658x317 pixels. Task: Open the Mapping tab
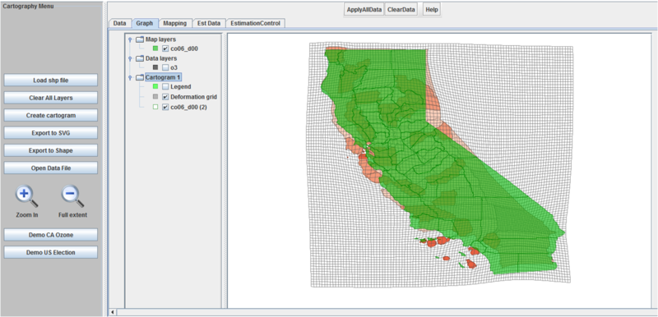[x=175, y=24]
